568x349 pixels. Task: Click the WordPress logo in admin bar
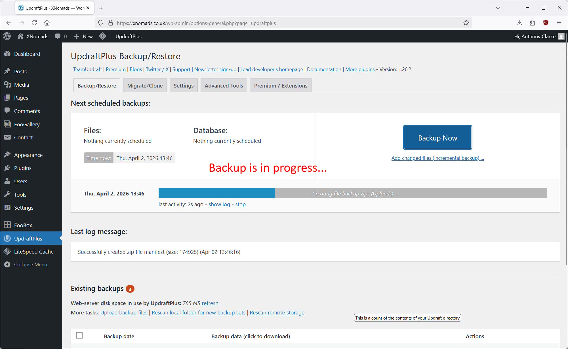point(7,36)
